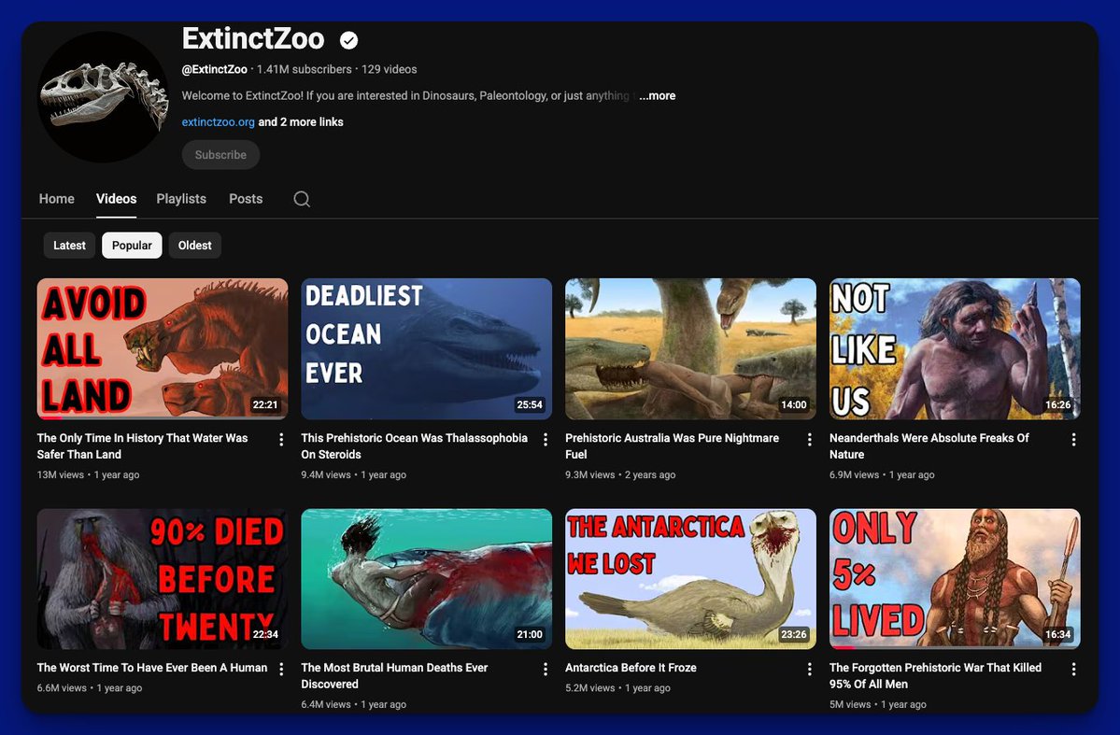This screenshot has width=1120, height=735.
Task: Open options menu for Antarctica Before It Froze video
Action: pos(809,669)
